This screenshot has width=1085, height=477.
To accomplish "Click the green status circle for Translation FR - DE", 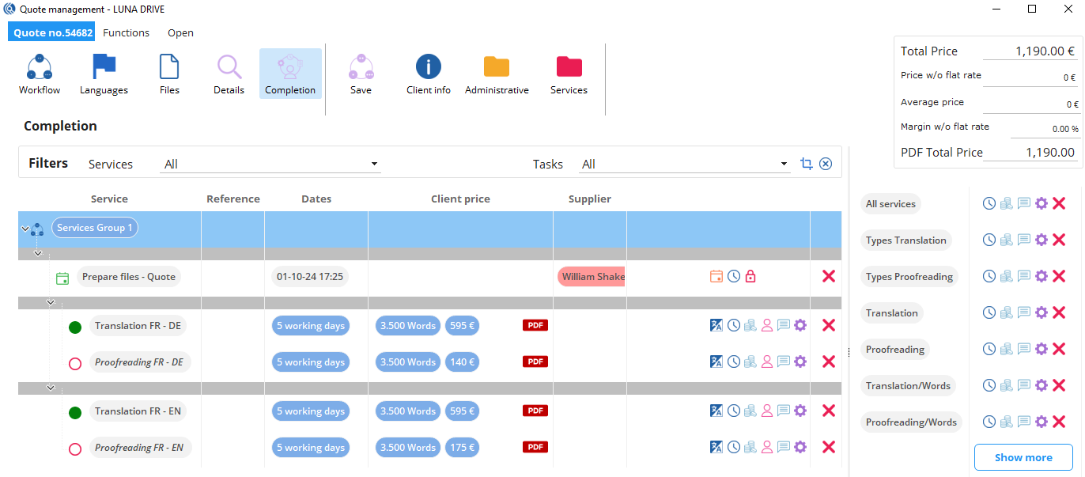I will point(75,326).
